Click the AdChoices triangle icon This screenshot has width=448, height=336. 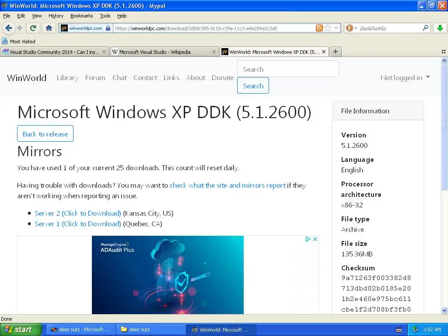point(308,239)
